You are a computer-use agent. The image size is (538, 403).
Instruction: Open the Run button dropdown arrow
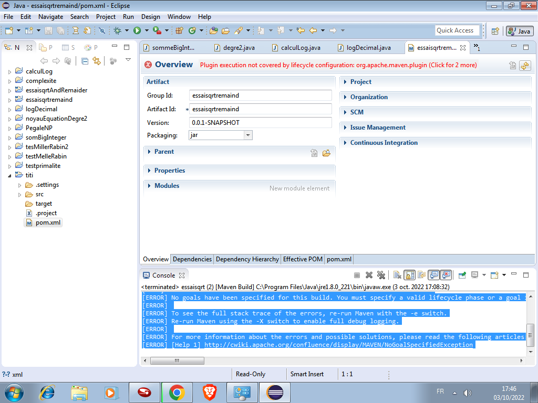click(x=147, y=30)
